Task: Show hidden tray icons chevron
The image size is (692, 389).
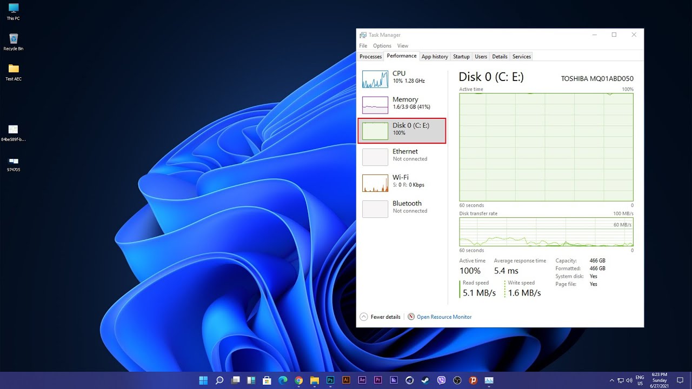Action: tap(611, 380)
